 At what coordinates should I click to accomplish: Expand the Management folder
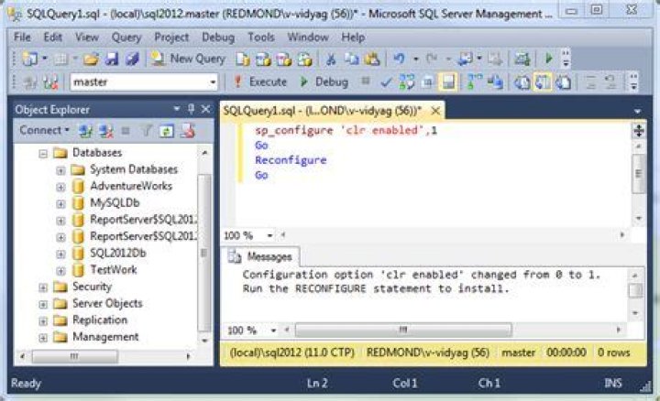click(x=43, y=337)
